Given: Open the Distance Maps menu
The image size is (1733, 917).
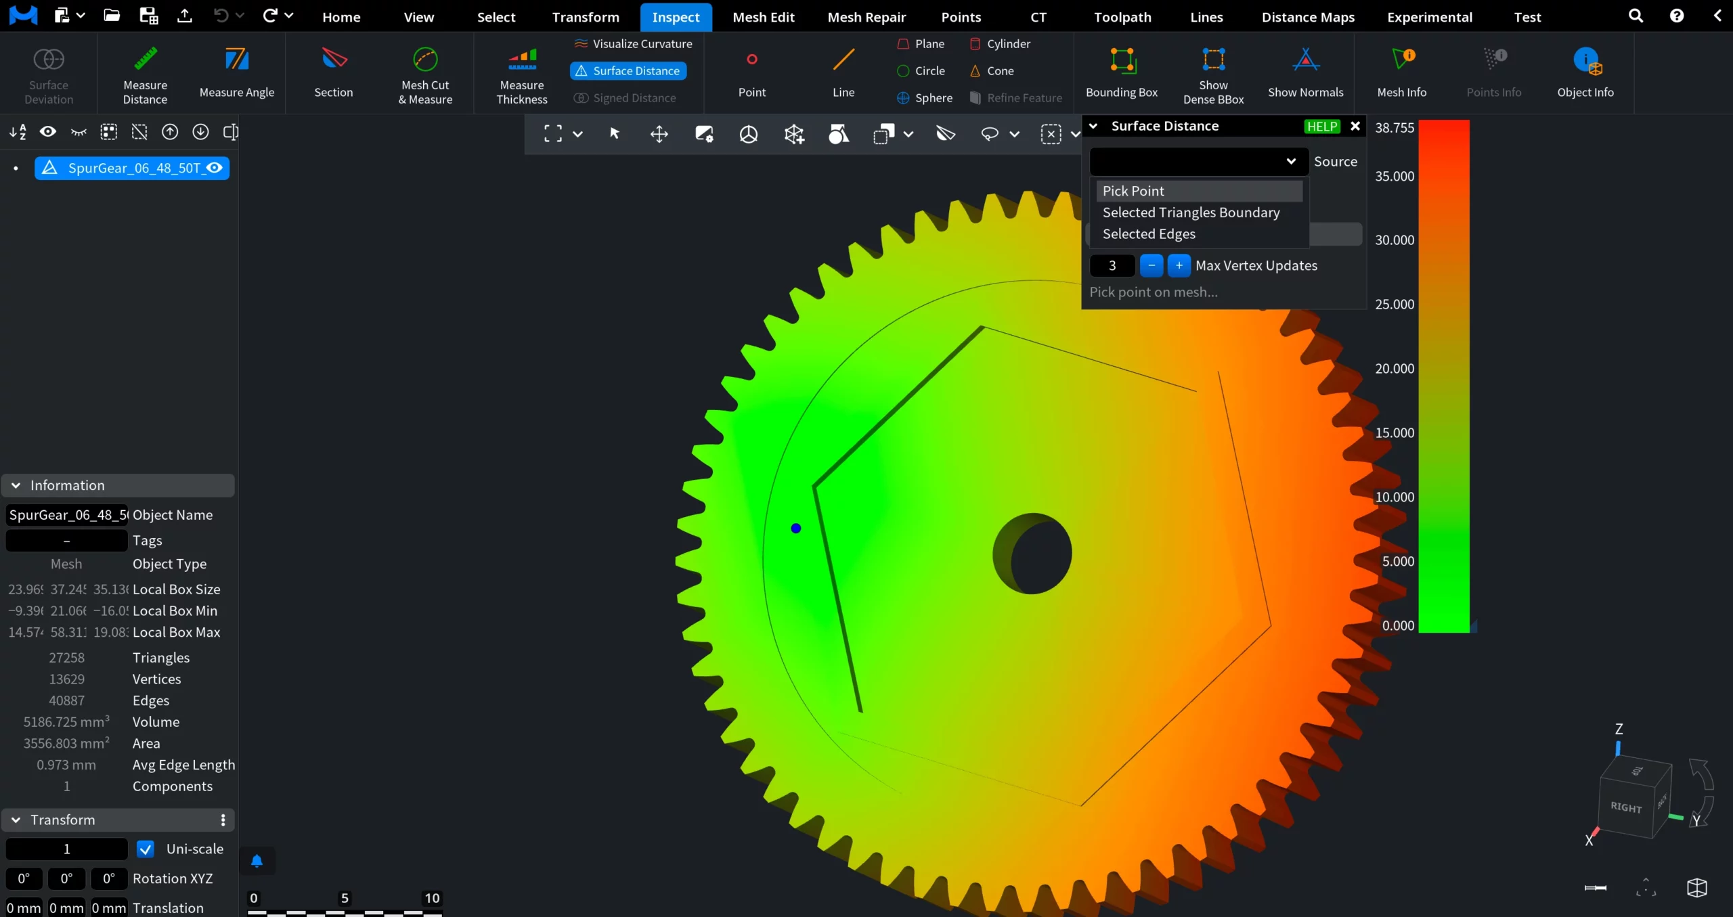Looking at the screenshot, I should click(x=1307, y=17).
